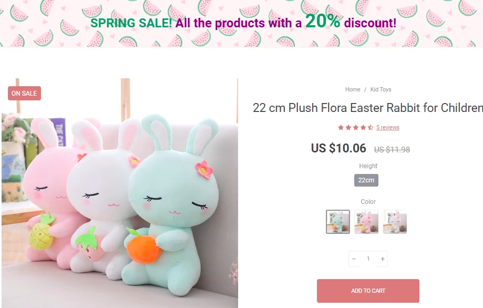Screen dimensions: 483x308
Task: Click the US $10.06 sale price
Action: 340,148
